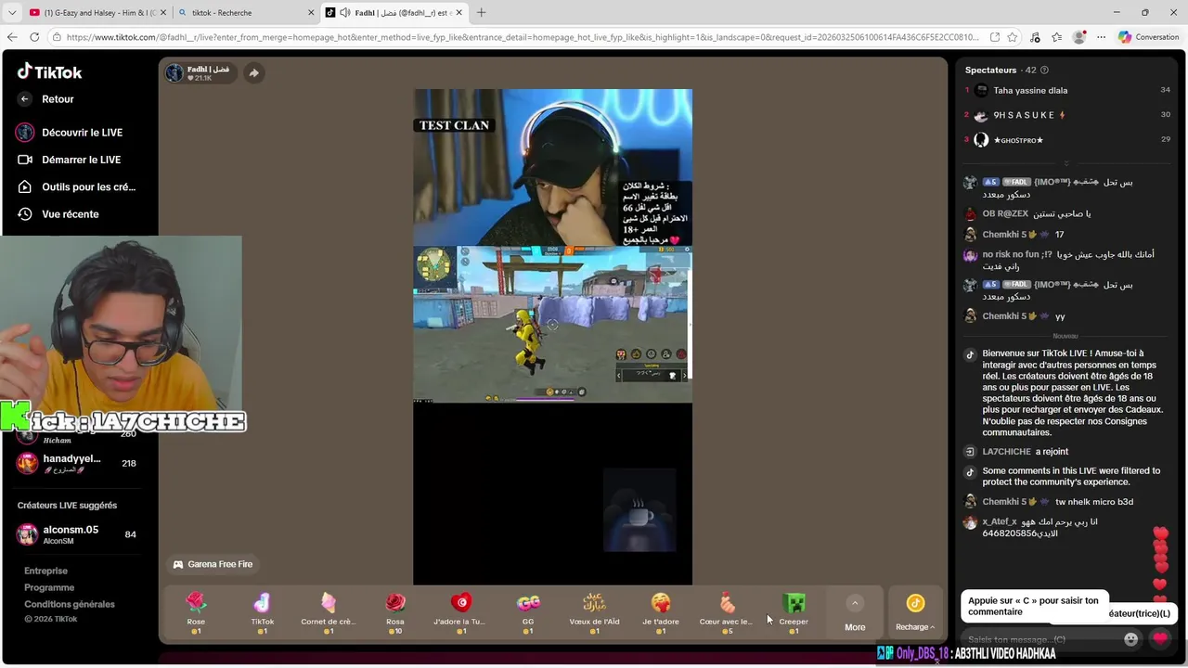The width and height of the screenshot is (1188, 668).
Task: Open viewer 9H S A S U K E
Action: (x=1030, y=115)
